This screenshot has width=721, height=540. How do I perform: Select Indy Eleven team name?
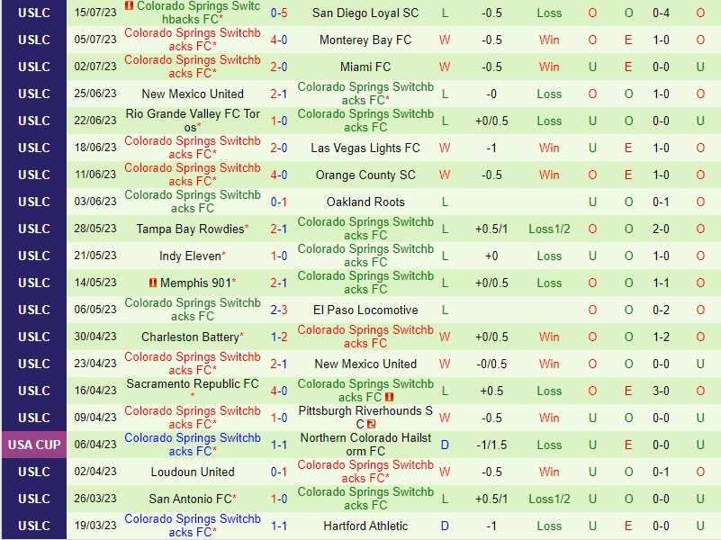[190, 256]
